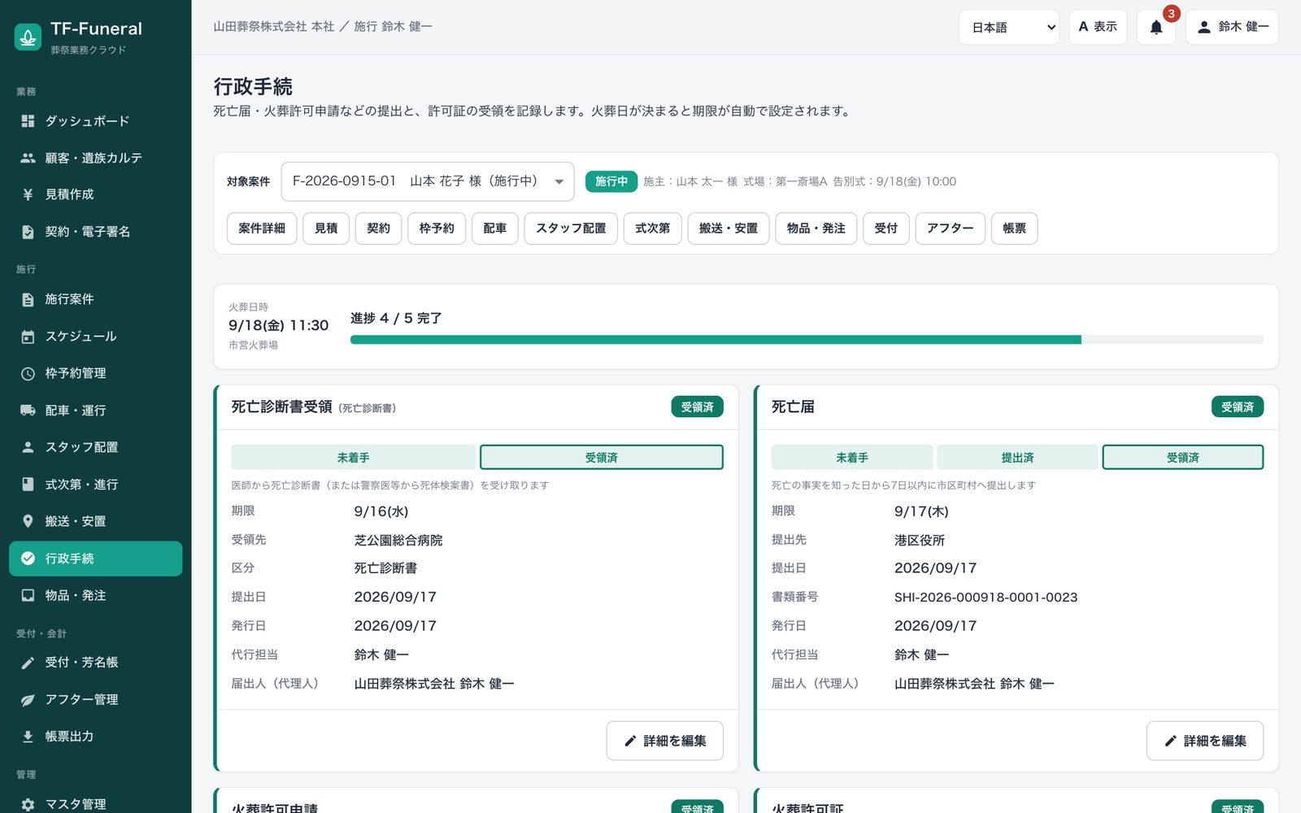Viewport: 1301px width, 813px height.
Task: Open sidebar 搬送・安置 location item
Action: point(95,521)
